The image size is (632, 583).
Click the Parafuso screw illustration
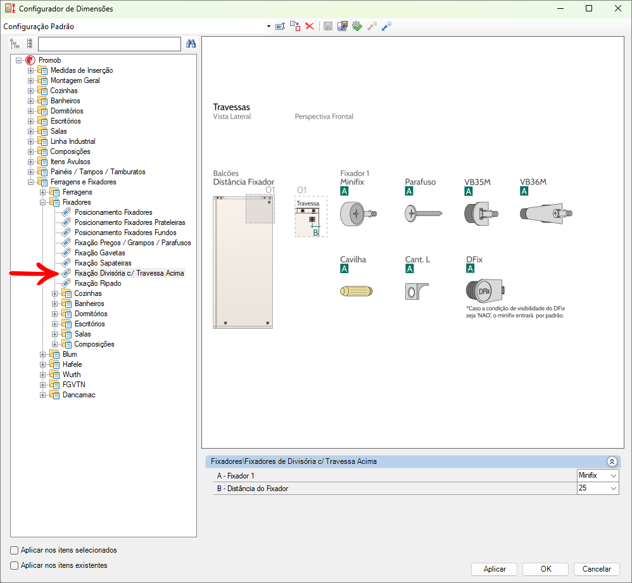coord(423,214)
